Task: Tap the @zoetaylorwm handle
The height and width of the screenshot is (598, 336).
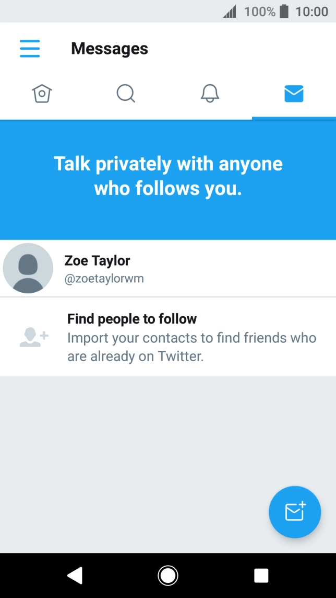Action: (x=104, y=279)
